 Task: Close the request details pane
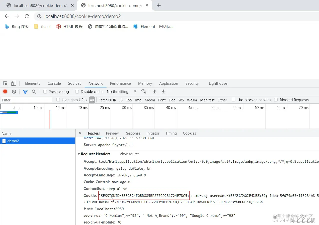tap(80, 133)
